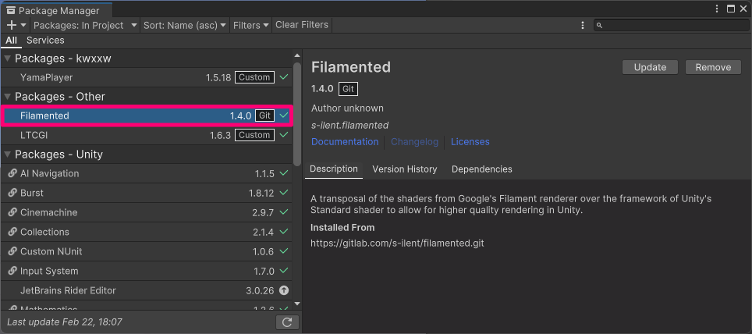Click the Update button for Filamented
This screenshot has width=752, height=334.
[650, 67]
